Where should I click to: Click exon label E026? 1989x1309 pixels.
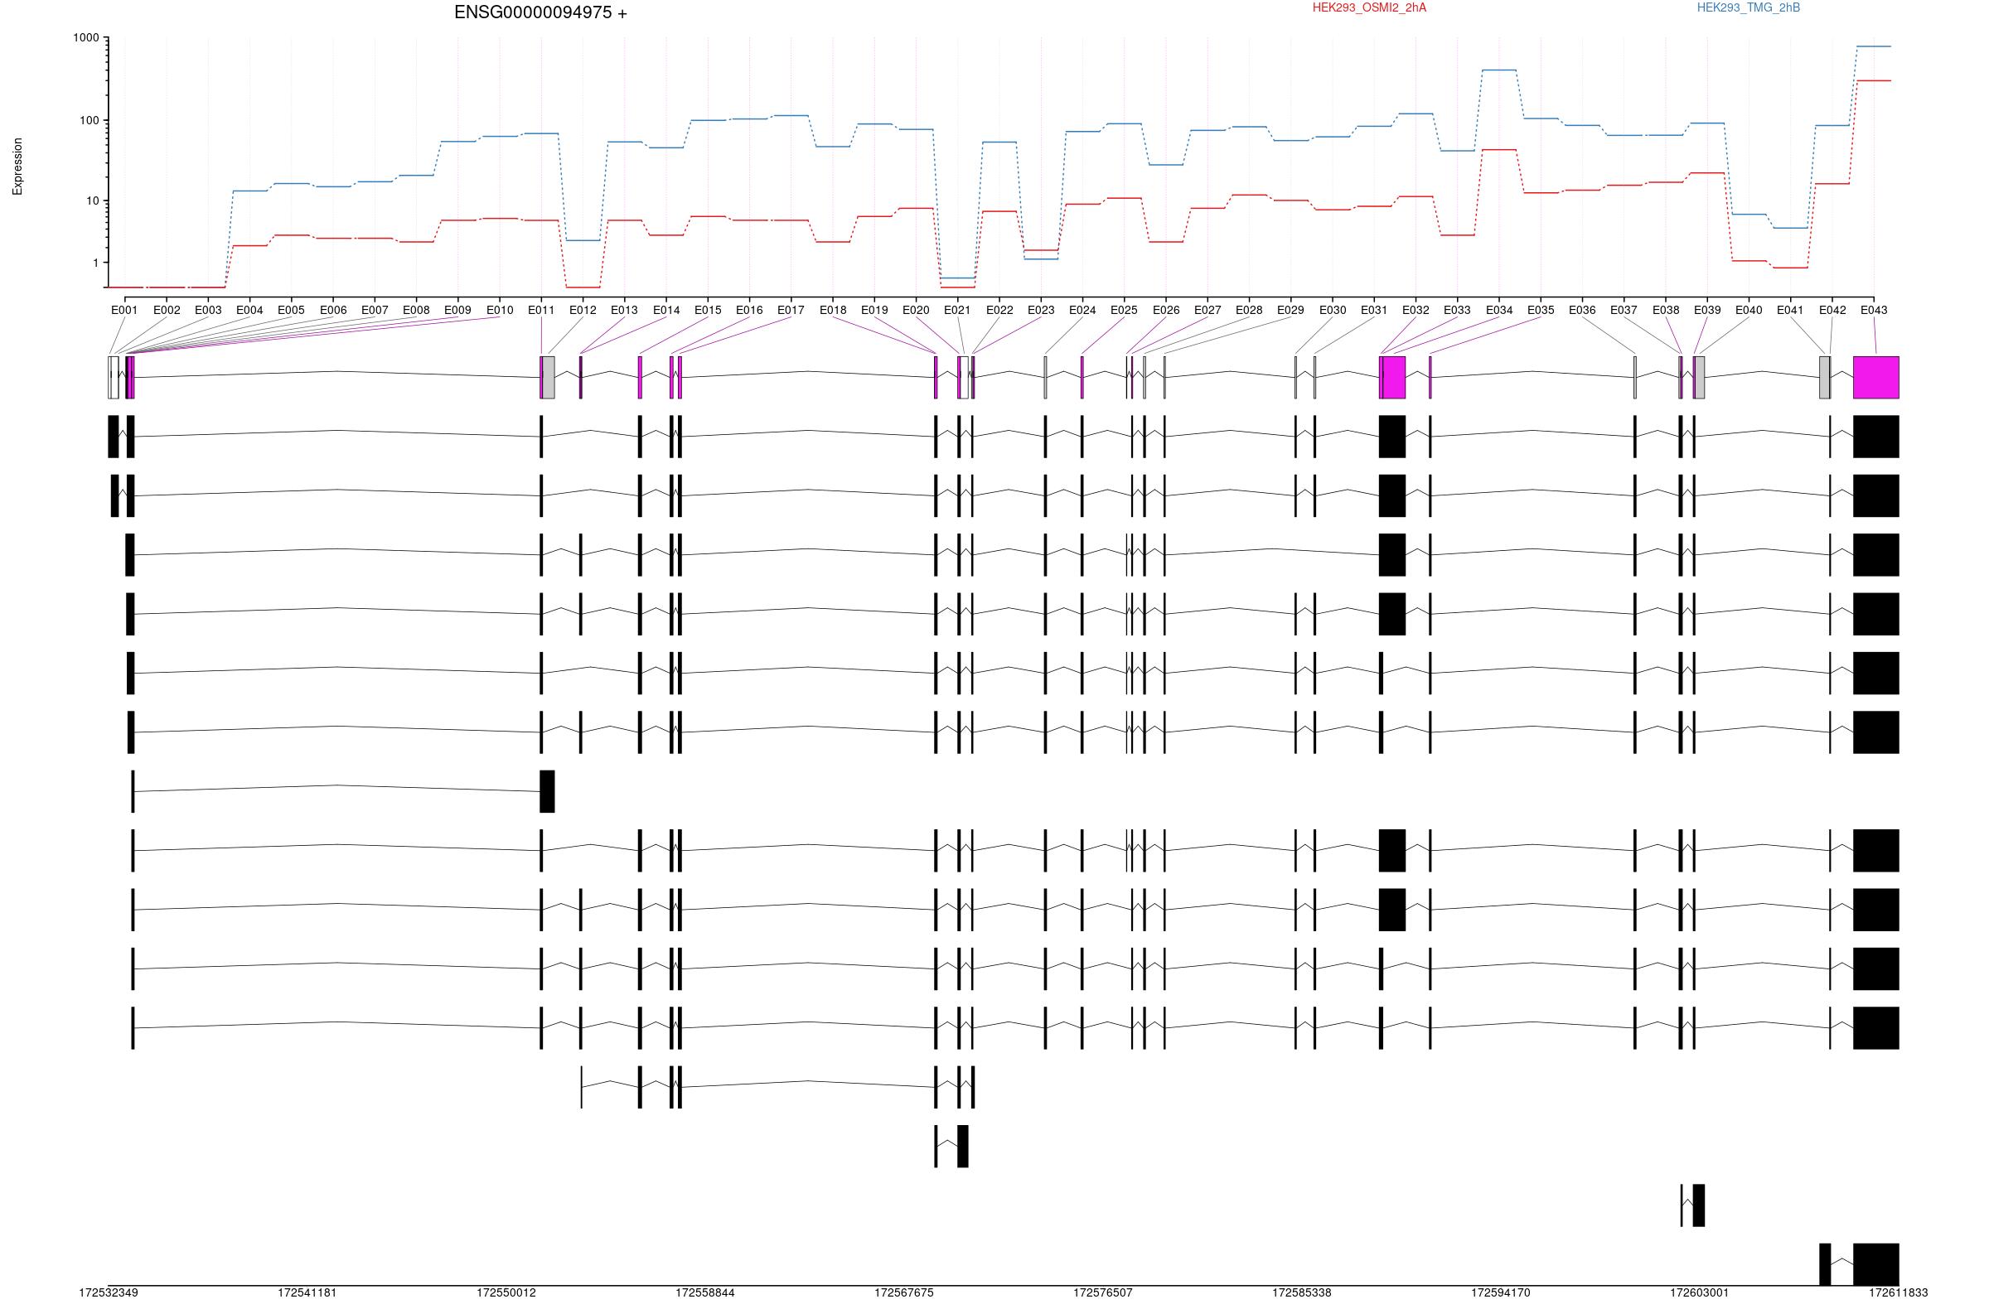(1166, 310)
